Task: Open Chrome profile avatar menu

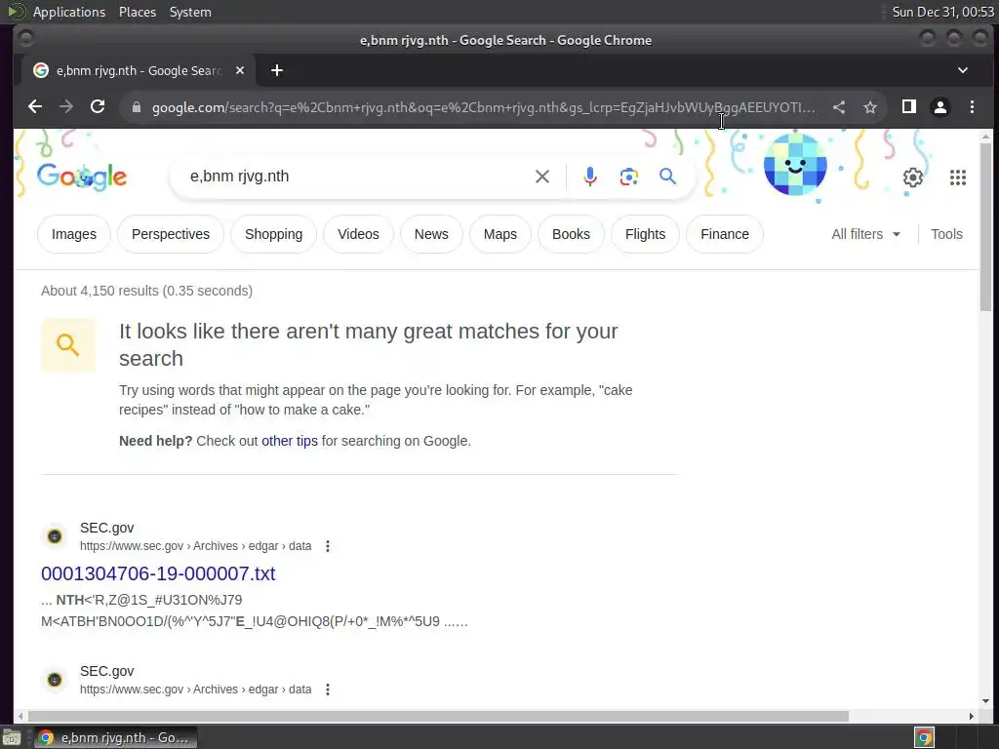Action: tap(940, 107)
